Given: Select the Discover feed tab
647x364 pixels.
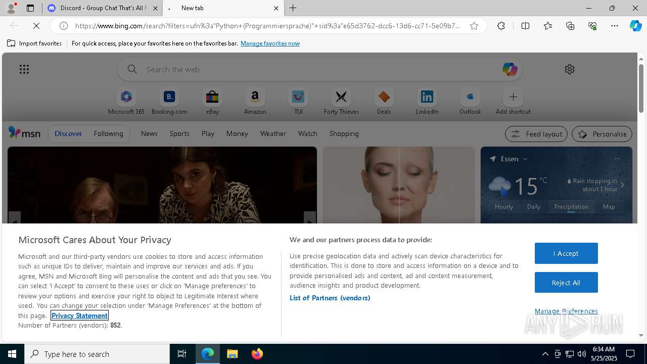Looking at the screenshot, I should pyautogui.click(x=68, y=133).
